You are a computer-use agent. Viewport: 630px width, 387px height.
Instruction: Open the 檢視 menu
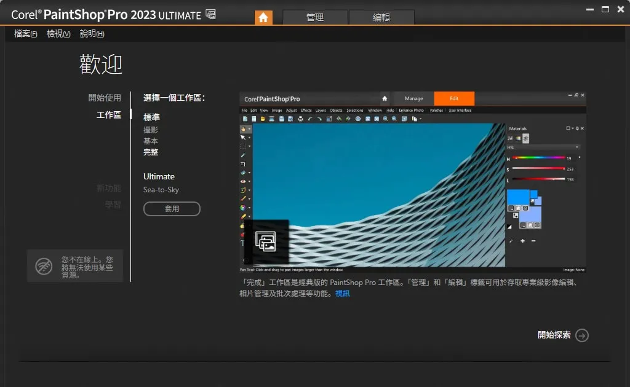58,34
